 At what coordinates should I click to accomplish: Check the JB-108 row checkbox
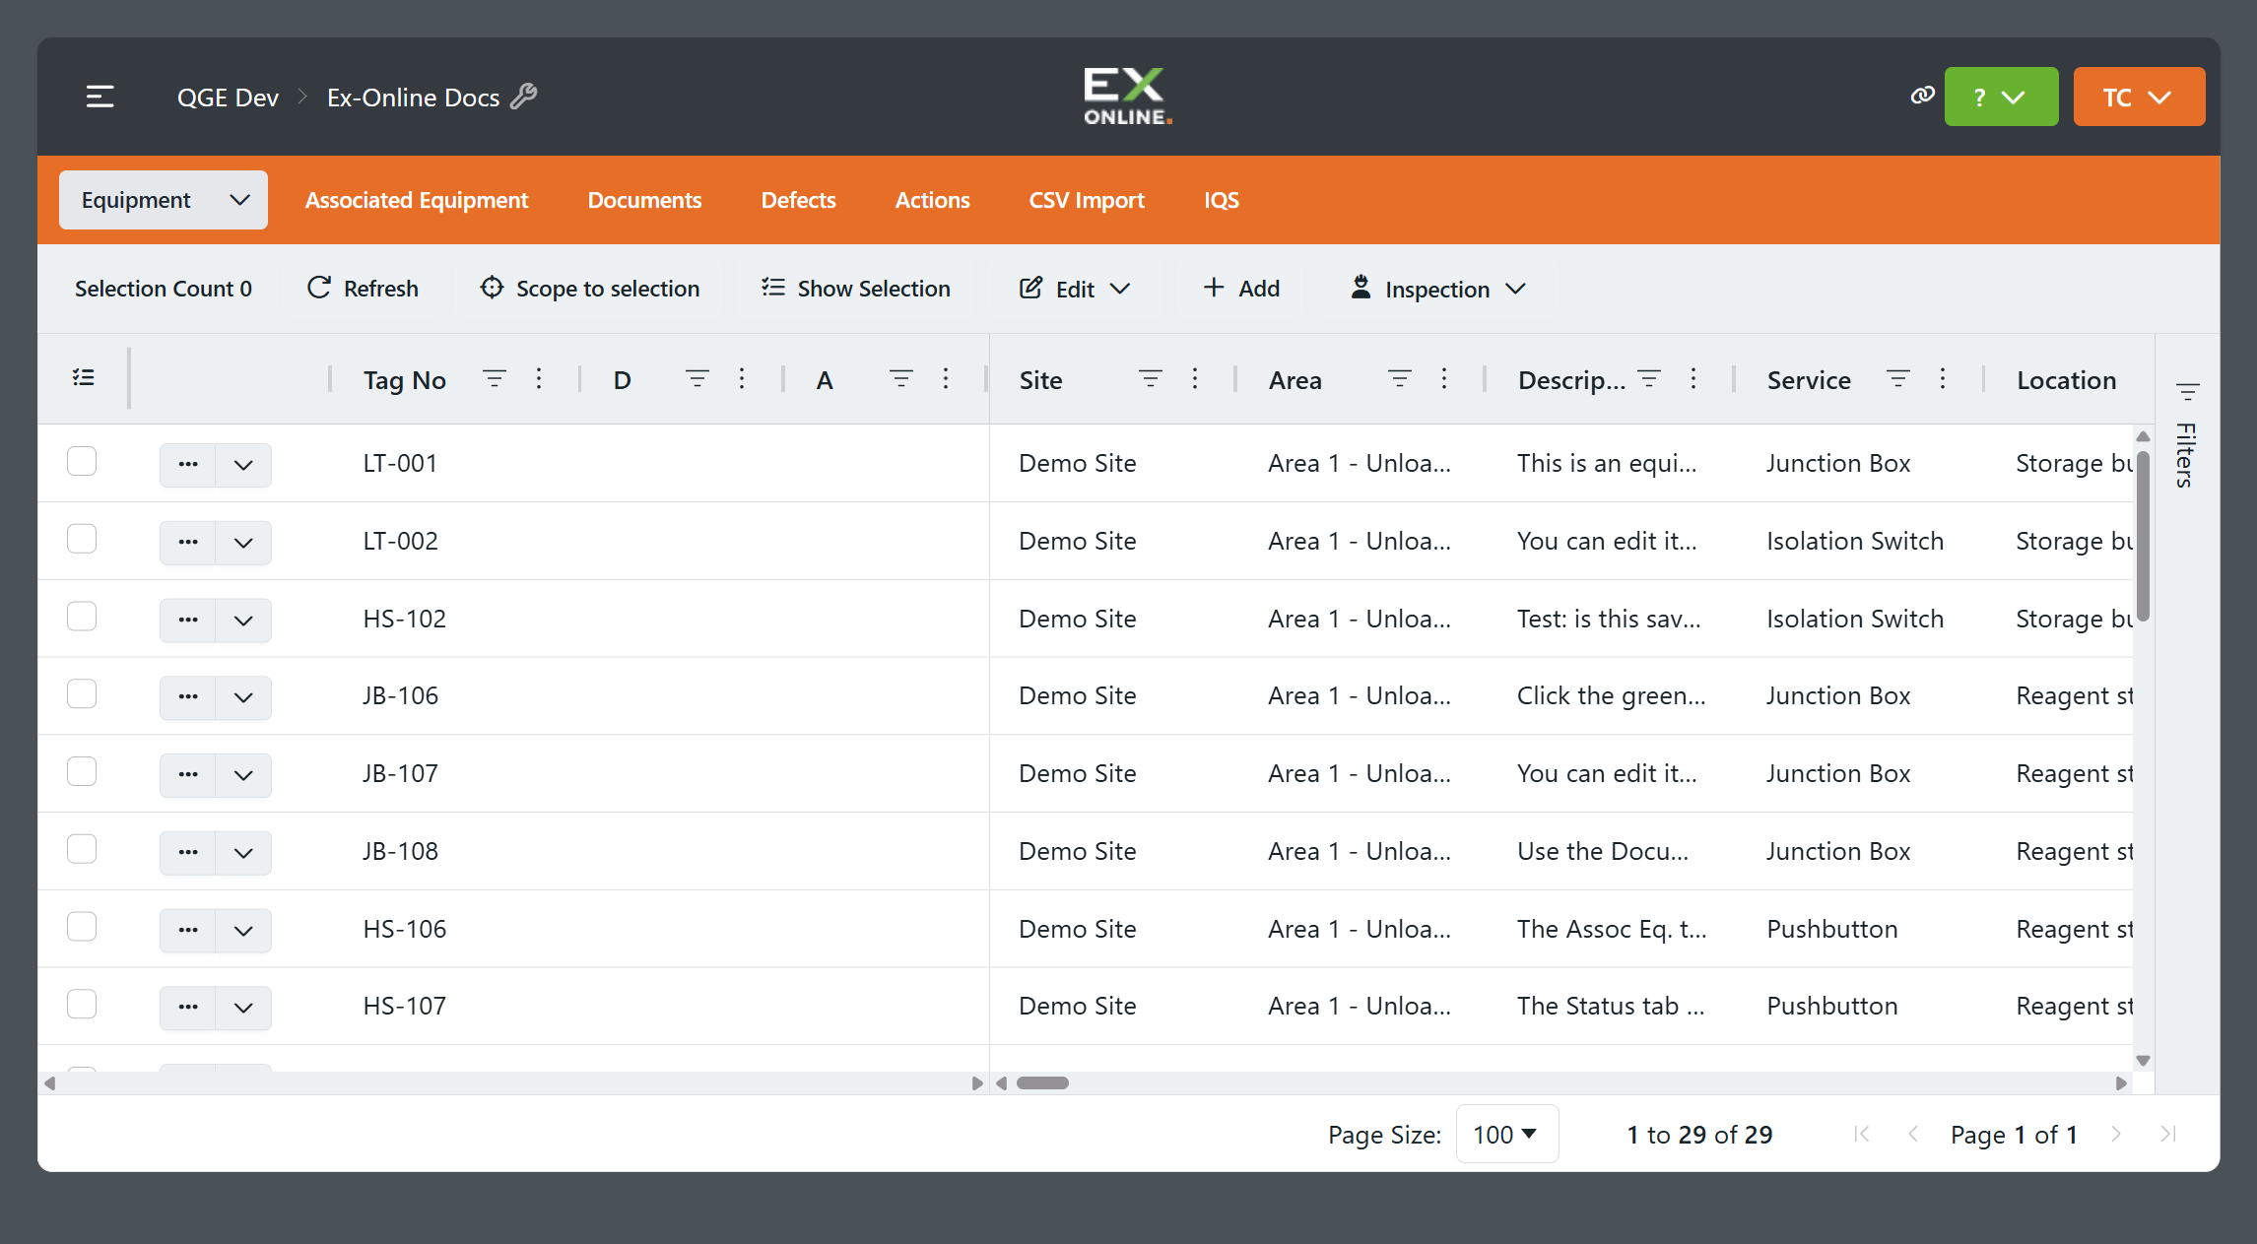point(82,850)
